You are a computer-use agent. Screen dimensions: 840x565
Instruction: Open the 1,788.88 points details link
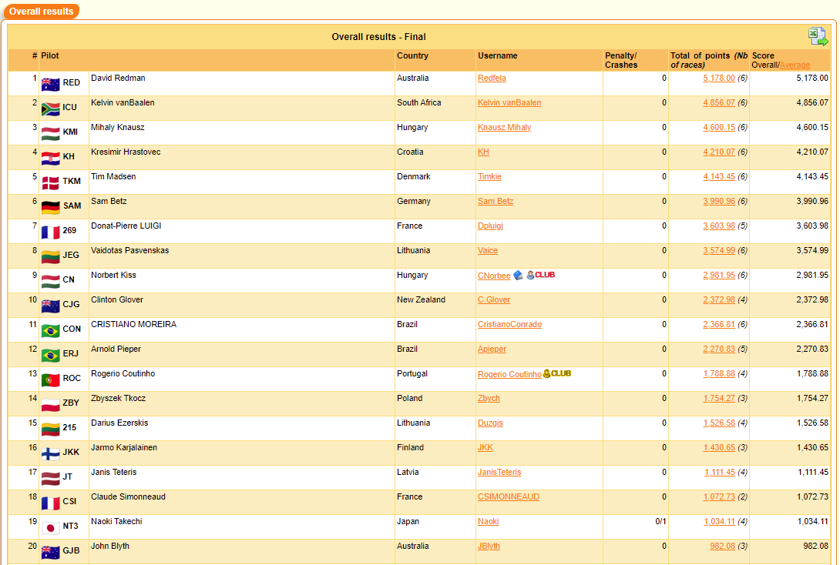pos(719,373)
